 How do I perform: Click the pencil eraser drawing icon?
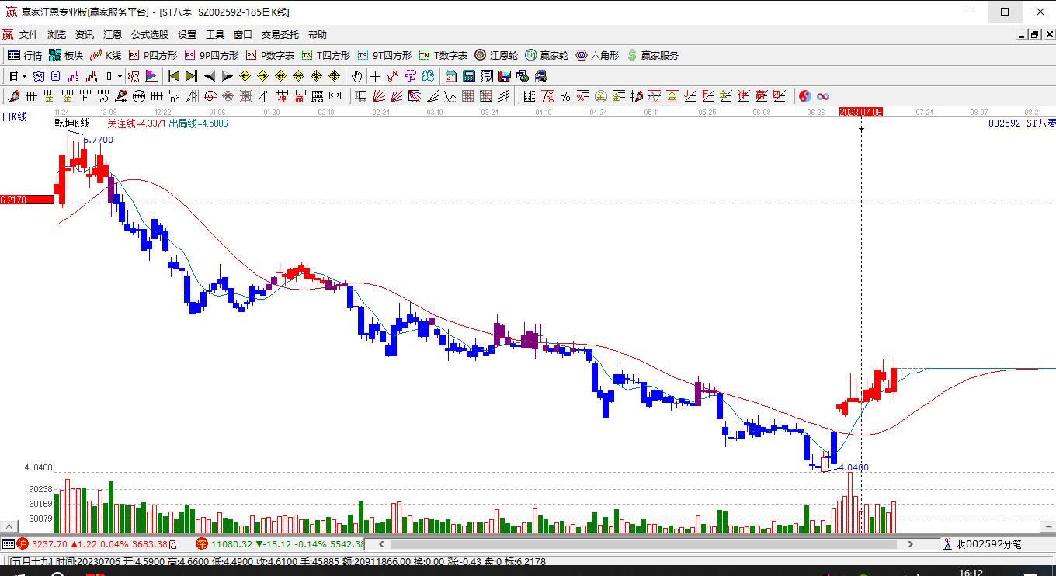click(x=13, y=96)
